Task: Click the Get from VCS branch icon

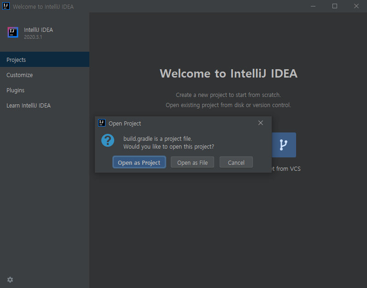Action: tap(284, 145)
